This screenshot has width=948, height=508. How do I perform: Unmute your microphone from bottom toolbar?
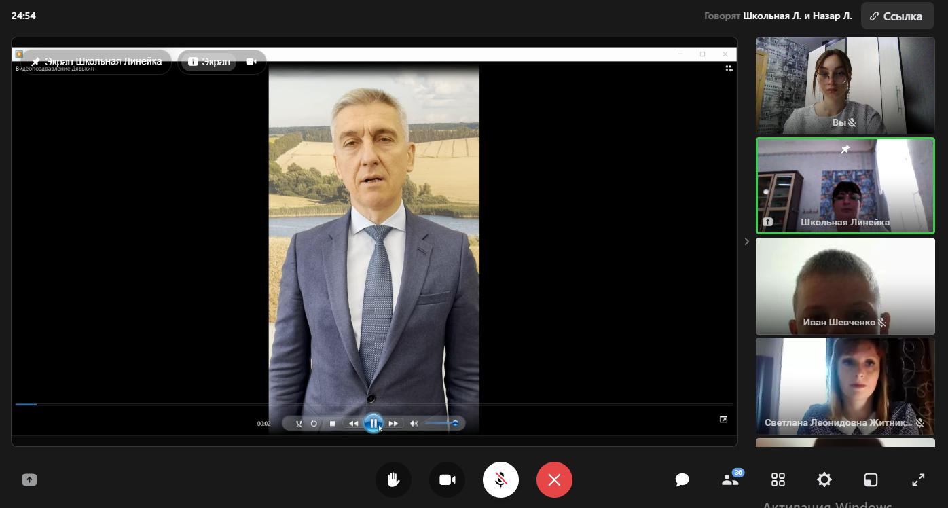(500, 480)
